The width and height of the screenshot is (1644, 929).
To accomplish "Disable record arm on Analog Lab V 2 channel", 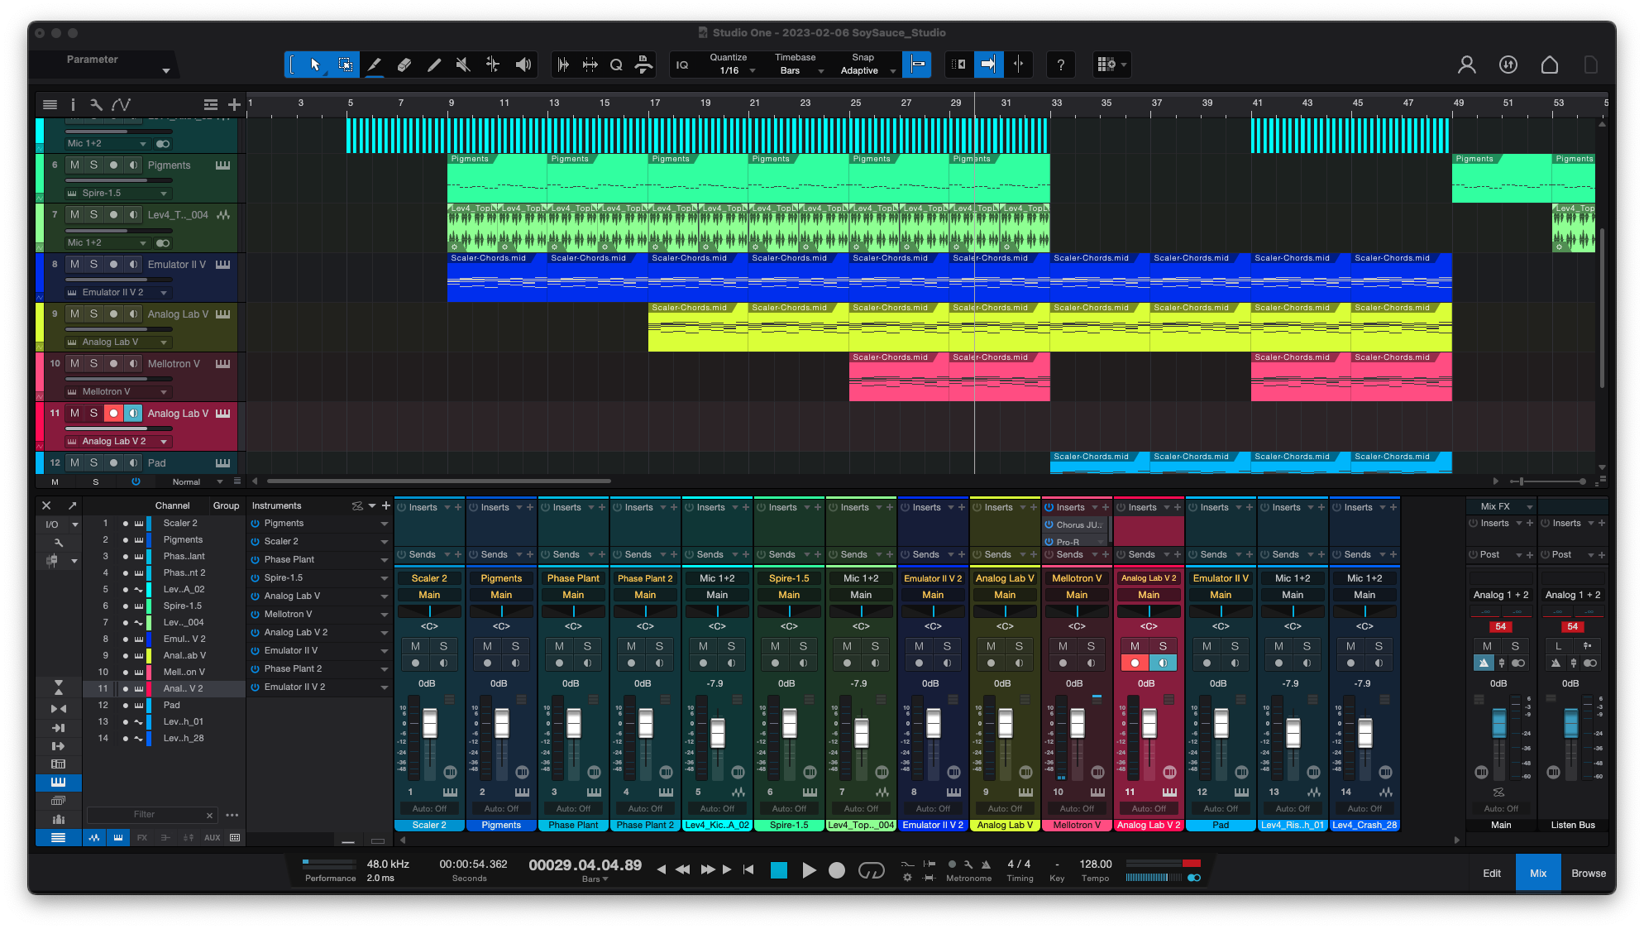I will click(1135, 663).
